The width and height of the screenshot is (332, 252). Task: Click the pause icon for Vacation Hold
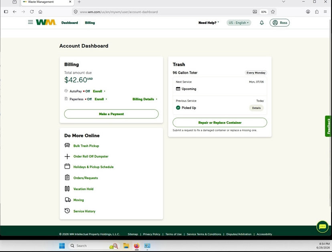[x=67, y=189]
